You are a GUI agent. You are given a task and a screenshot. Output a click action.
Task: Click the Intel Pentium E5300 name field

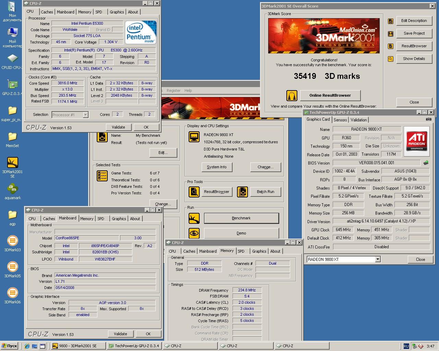(x=87, y=23)
